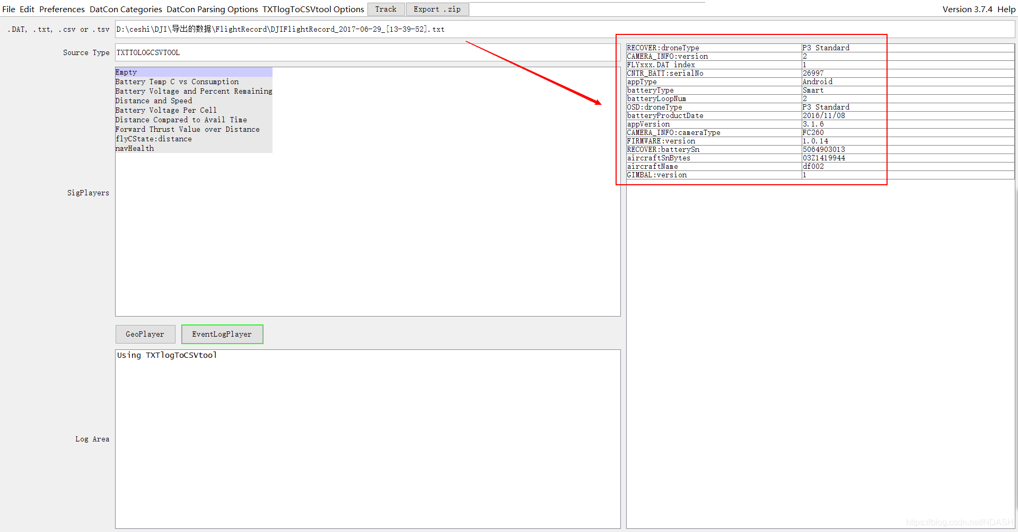Click the RECOVER:droneType row

coord(820,48)
